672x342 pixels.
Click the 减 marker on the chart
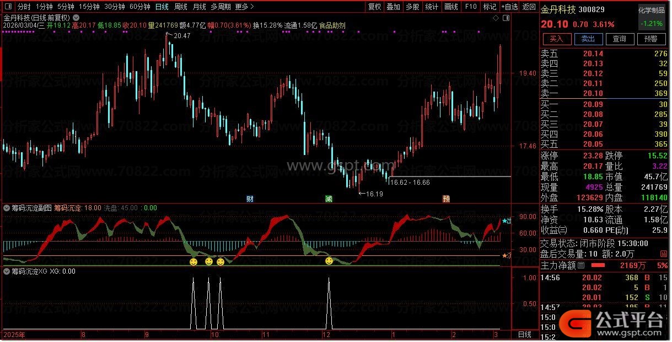click(x=329, y=199)
